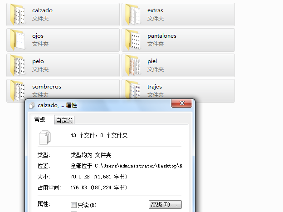
Task: Click the pelo folder name text
Action: [38, 61]
